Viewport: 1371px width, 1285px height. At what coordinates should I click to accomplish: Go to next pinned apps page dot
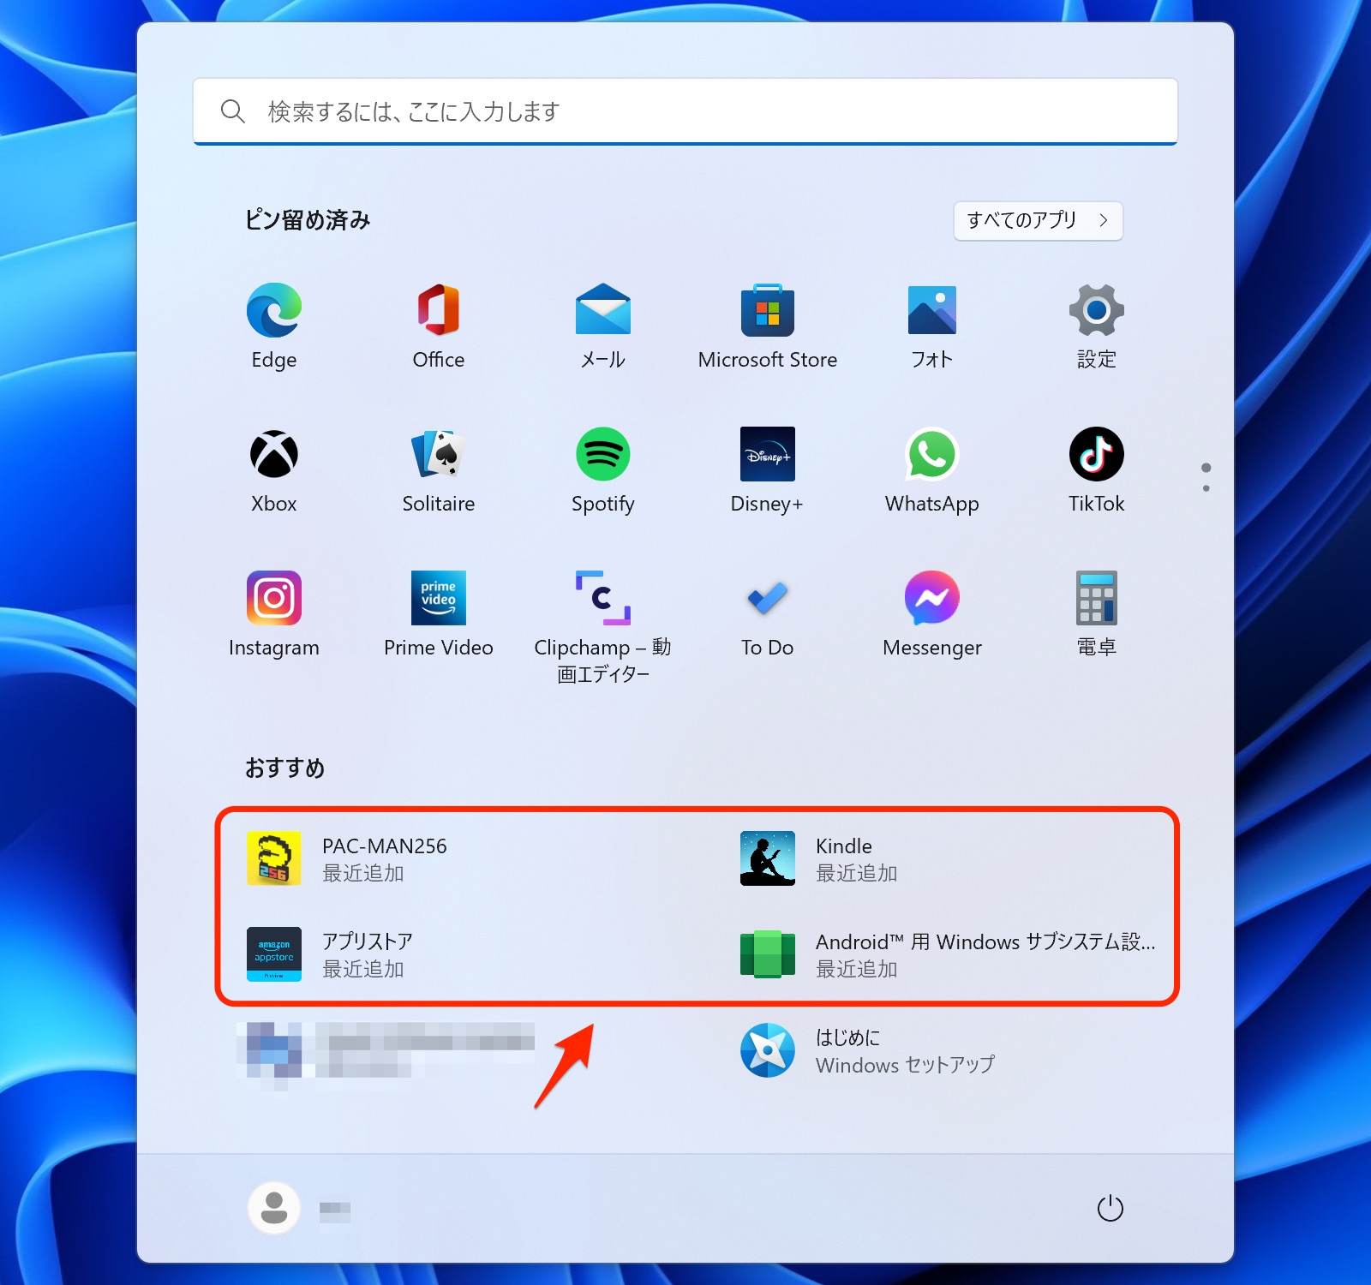click(x=1206, y=488)
